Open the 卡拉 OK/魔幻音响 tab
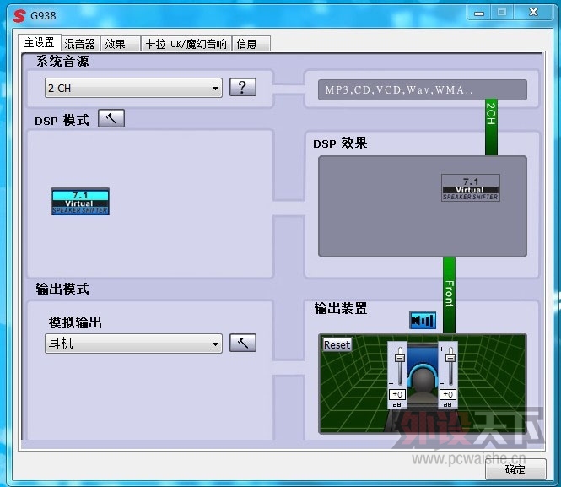The image size is (561, 487). 186,44
